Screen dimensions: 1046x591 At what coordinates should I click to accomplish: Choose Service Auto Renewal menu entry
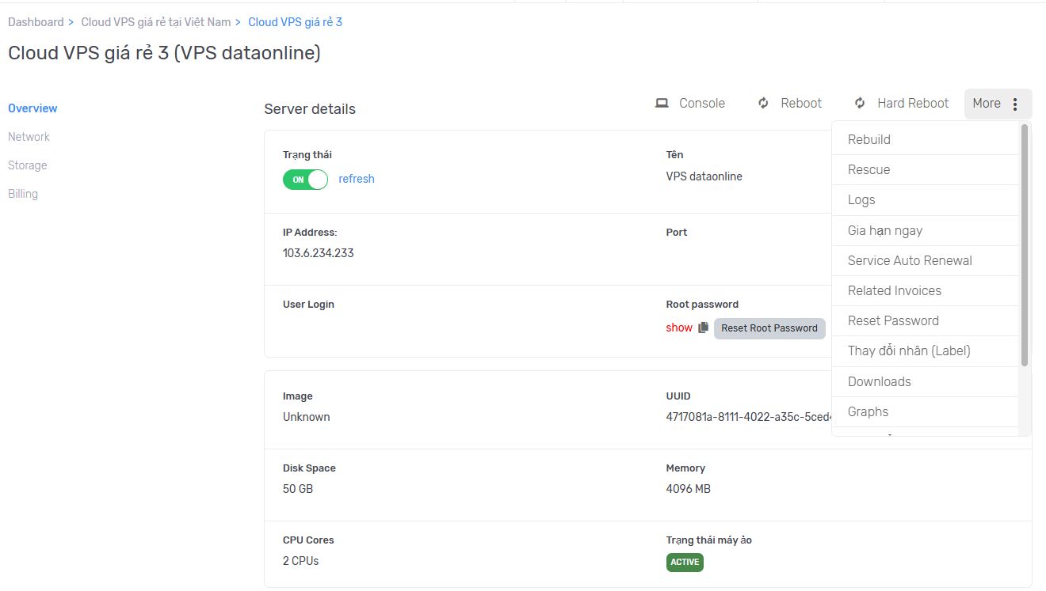pos(925,260)
